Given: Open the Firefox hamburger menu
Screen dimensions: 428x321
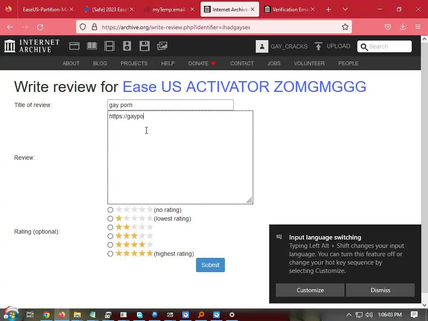Looking at the screenshot, I should tap(418, 27).
